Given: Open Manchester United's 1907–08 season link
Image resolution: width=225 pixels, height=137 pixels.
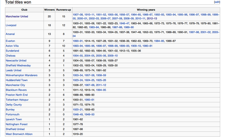Looking at the screenshot, I should tap(78, 15).
